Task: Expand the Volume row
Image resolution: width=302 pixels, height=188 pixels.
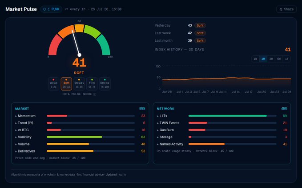Action: 80,144
